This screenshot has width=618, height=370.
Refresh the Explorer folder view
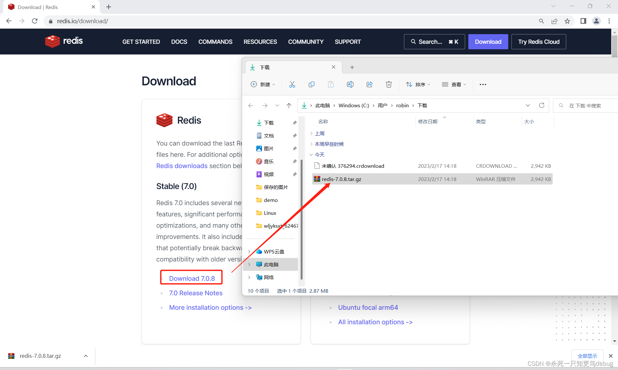pyautogui.click(x=542, y=105)
